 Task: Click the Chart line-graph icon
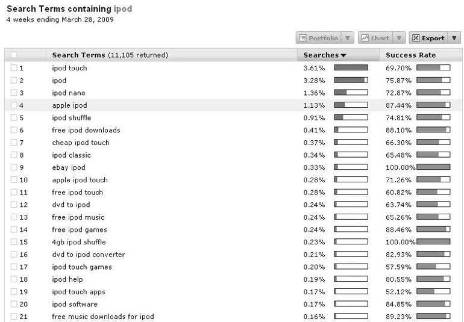[x=365, y=38]
